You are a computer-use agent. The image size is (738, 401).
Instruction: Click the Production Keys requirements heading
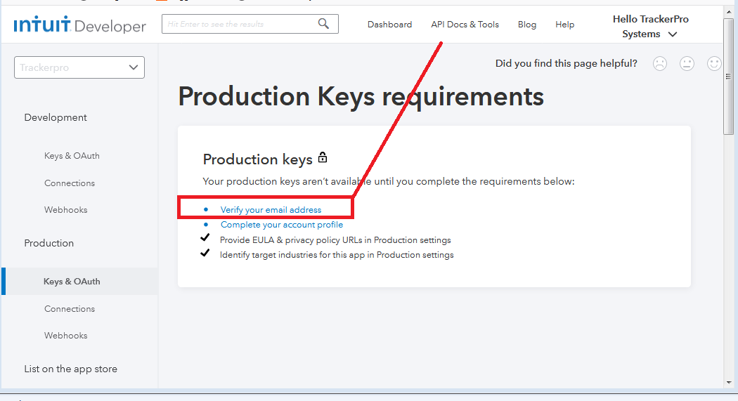point(361,96)
